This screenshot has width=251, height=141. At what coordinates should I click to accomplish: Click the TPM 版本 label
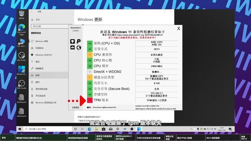click(101, 100)
